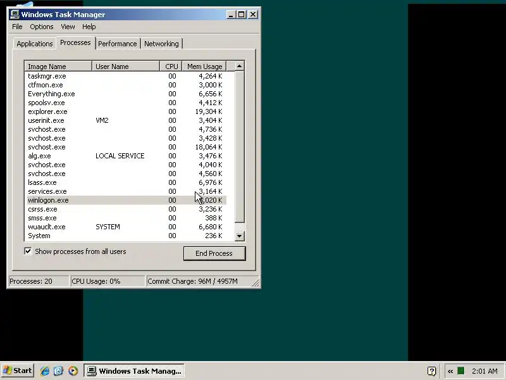Maximize the Task Manager window
The image size is (506, 380).
pyautogui.click(x=241, y=15)
